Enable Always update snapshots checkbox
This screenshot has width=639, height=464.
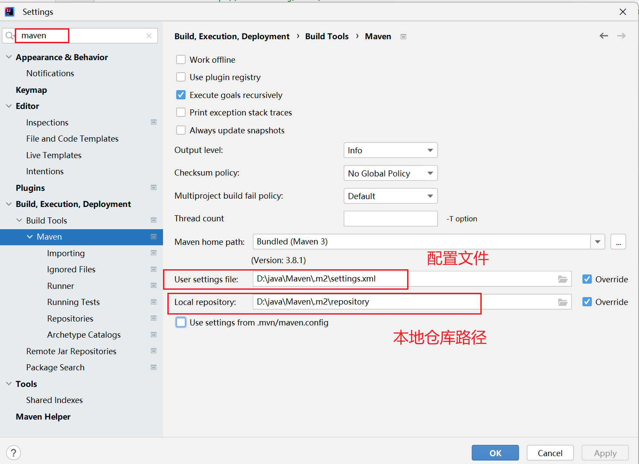click(181, 130)
